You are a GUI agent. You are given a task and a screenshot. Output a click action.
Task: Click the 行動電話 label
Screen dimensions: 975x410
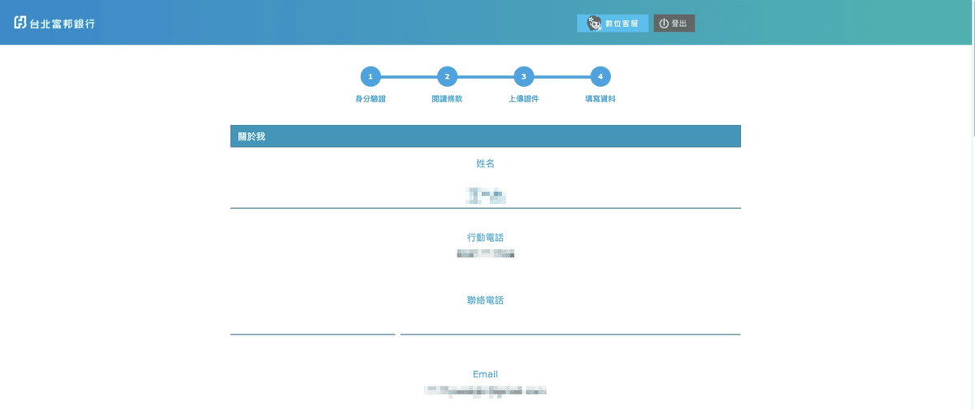[485, 238]
